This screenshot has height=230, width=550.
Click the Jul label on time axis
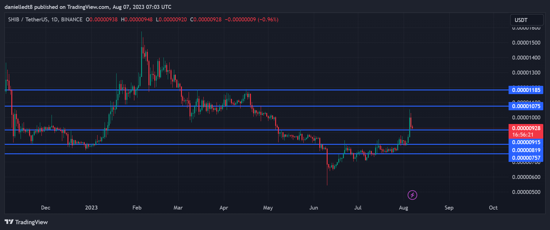(358, 208)
